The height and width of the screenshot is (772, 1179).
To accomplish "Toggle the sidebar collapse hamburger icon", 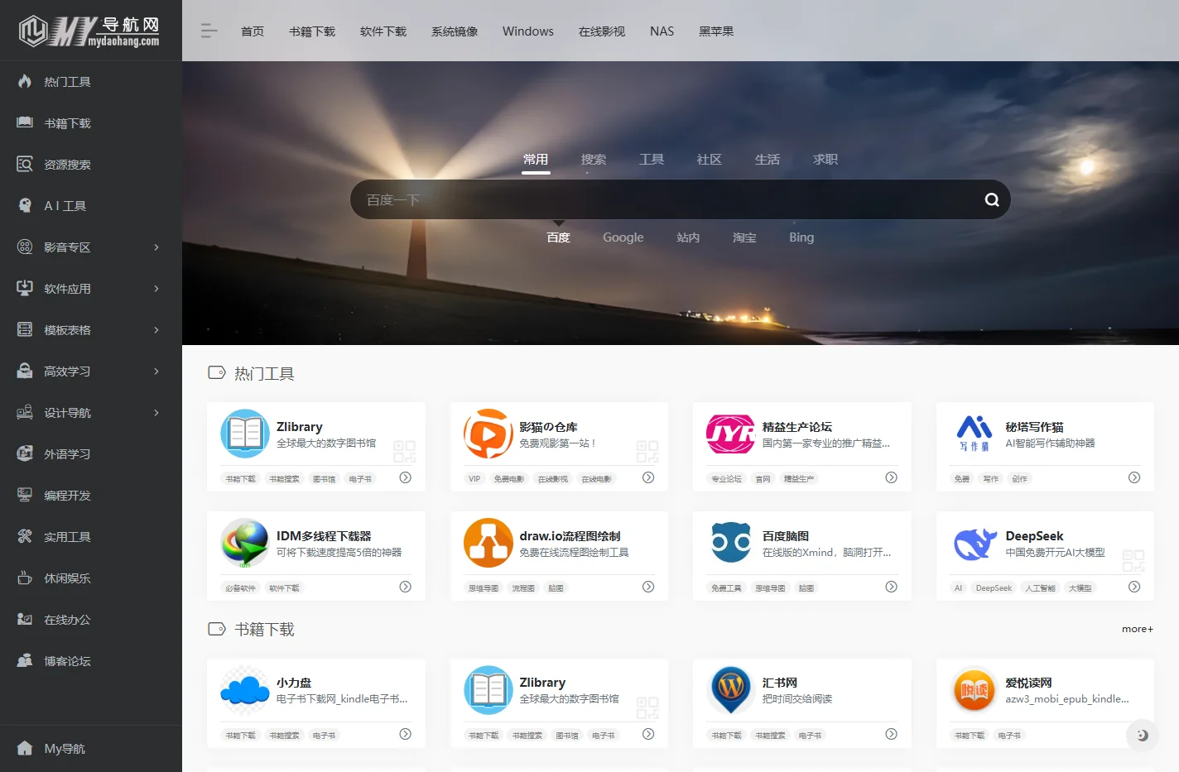I will (x=209, y=31).
